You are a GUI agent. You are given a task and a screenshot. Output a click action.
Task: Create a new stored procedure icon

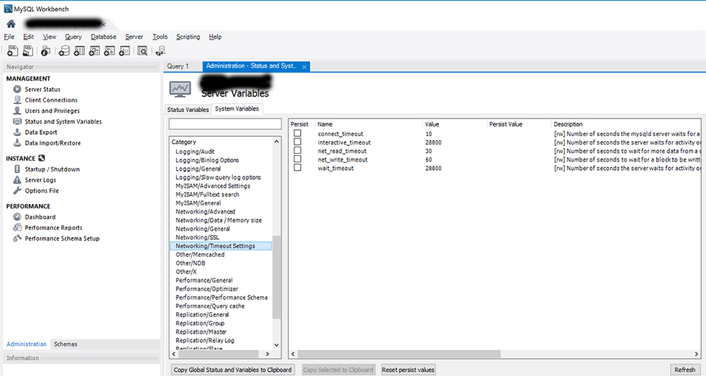[109, 51]
